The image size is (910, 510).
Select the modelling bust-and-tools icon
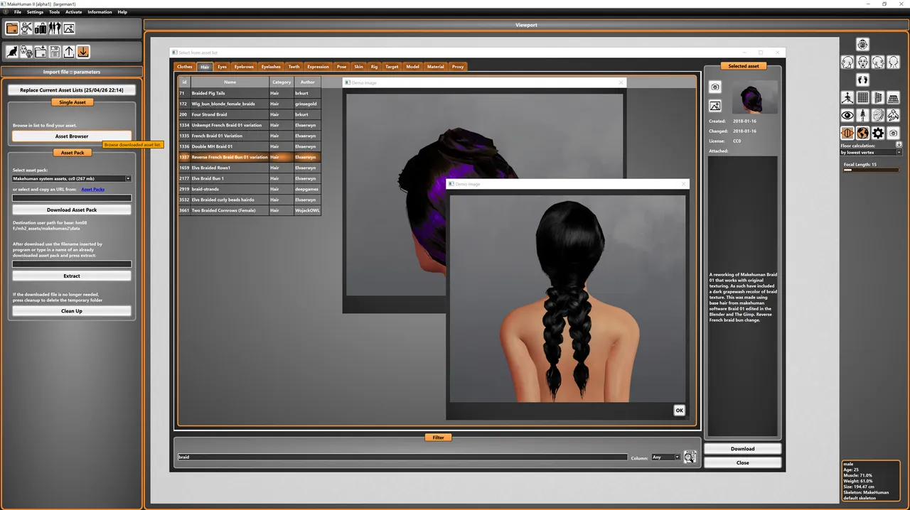(26, 28)
